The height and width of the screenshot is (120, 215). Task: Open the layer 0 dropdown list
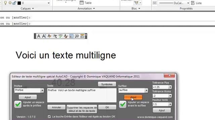pyautogui.click(x=48, y=3)
